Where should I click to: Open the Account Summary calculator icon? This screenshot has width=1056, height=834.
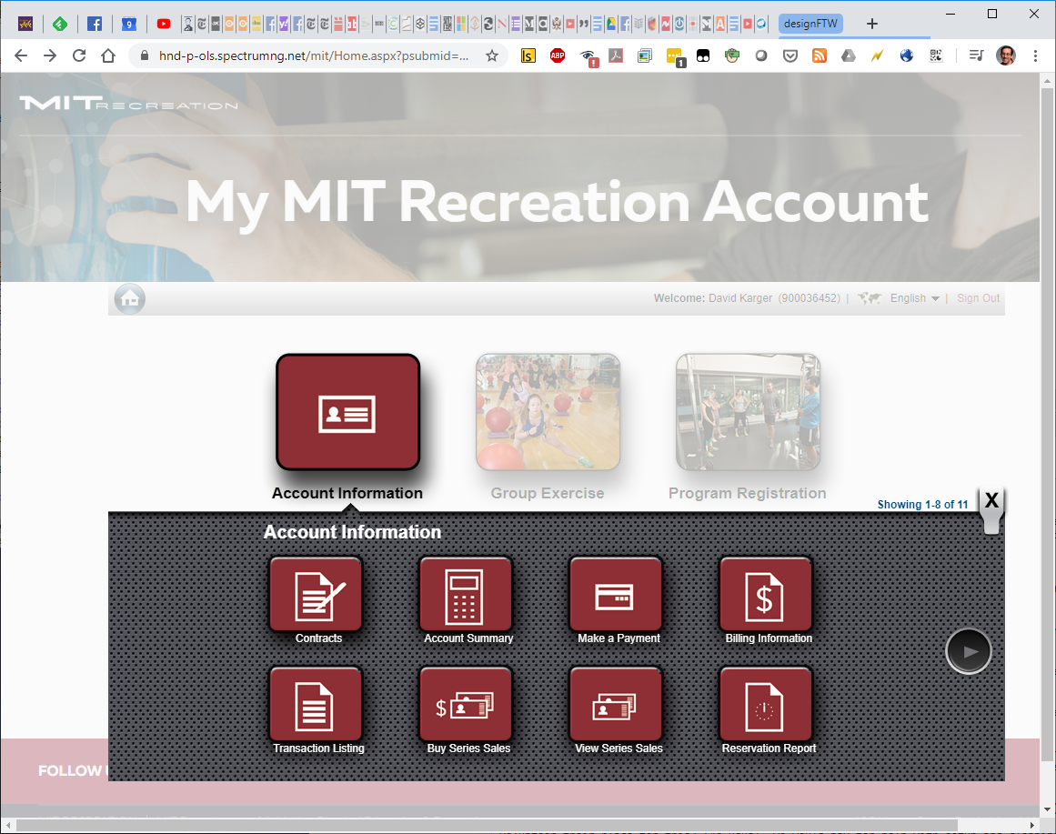466,596
